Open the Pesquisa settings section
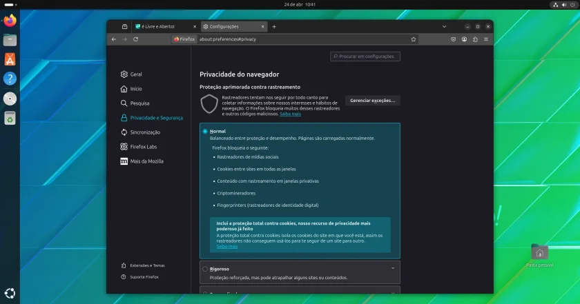The height and width of the screenshot is (304, 580). click(x=135, y=103)
